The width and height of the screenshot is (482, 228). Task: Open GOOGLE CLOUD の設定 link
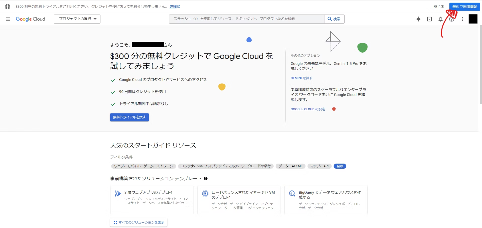308,109
